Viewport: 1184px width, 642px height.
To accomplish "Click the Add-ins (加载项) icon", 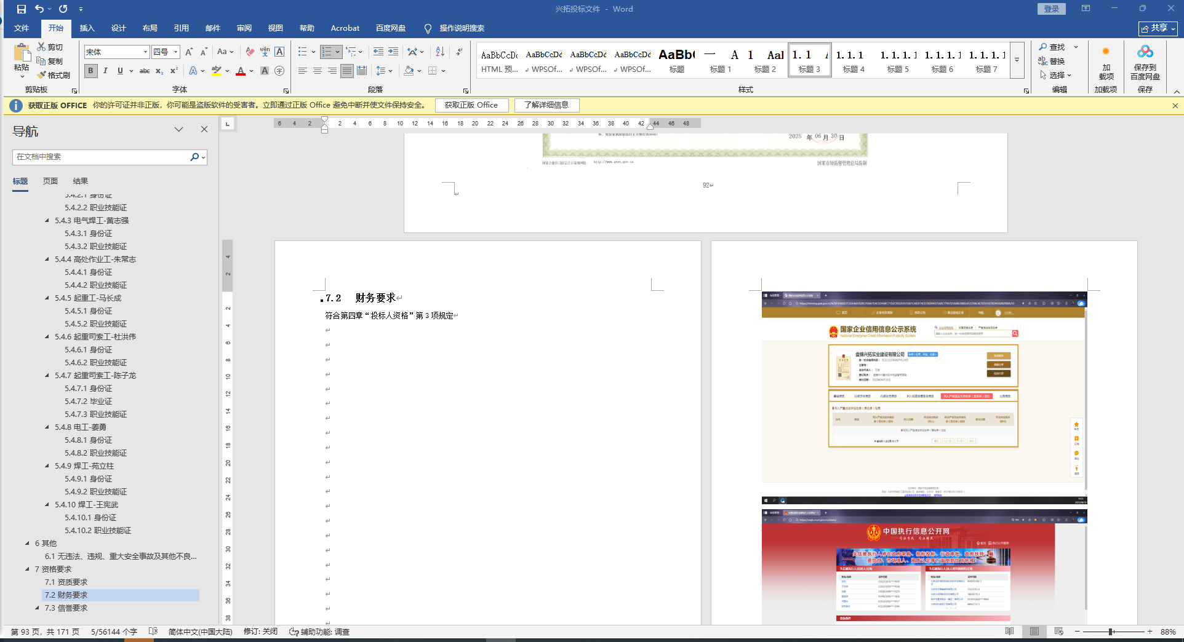I will click(1106, 52).
